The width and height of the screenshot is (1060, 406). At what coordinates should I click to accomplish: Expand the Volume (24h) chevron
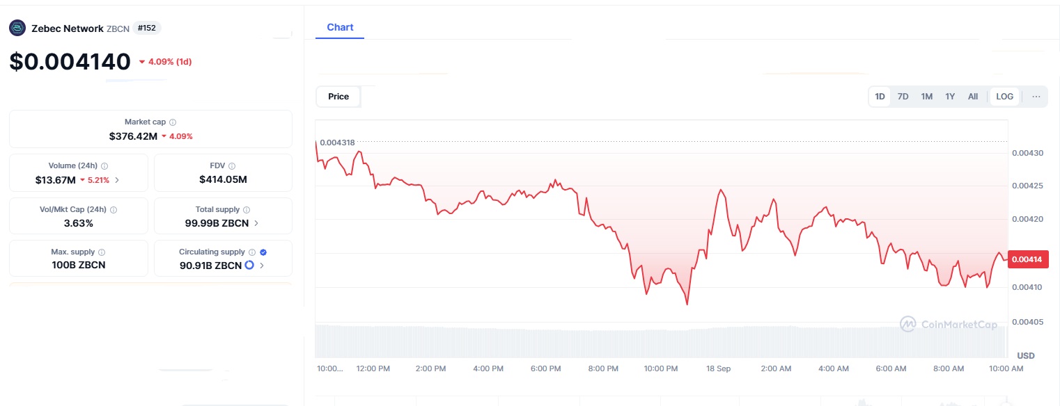point(116,180)
